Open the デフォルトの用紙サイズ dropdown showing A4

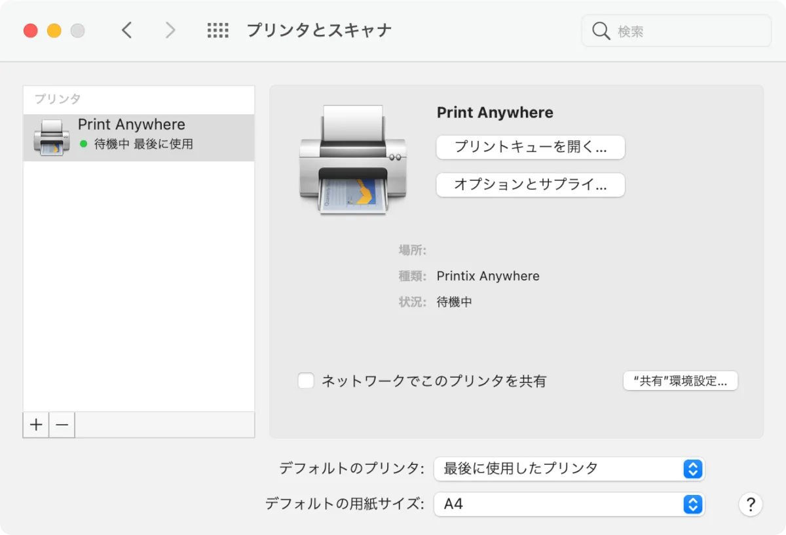(x=569, y=504)
